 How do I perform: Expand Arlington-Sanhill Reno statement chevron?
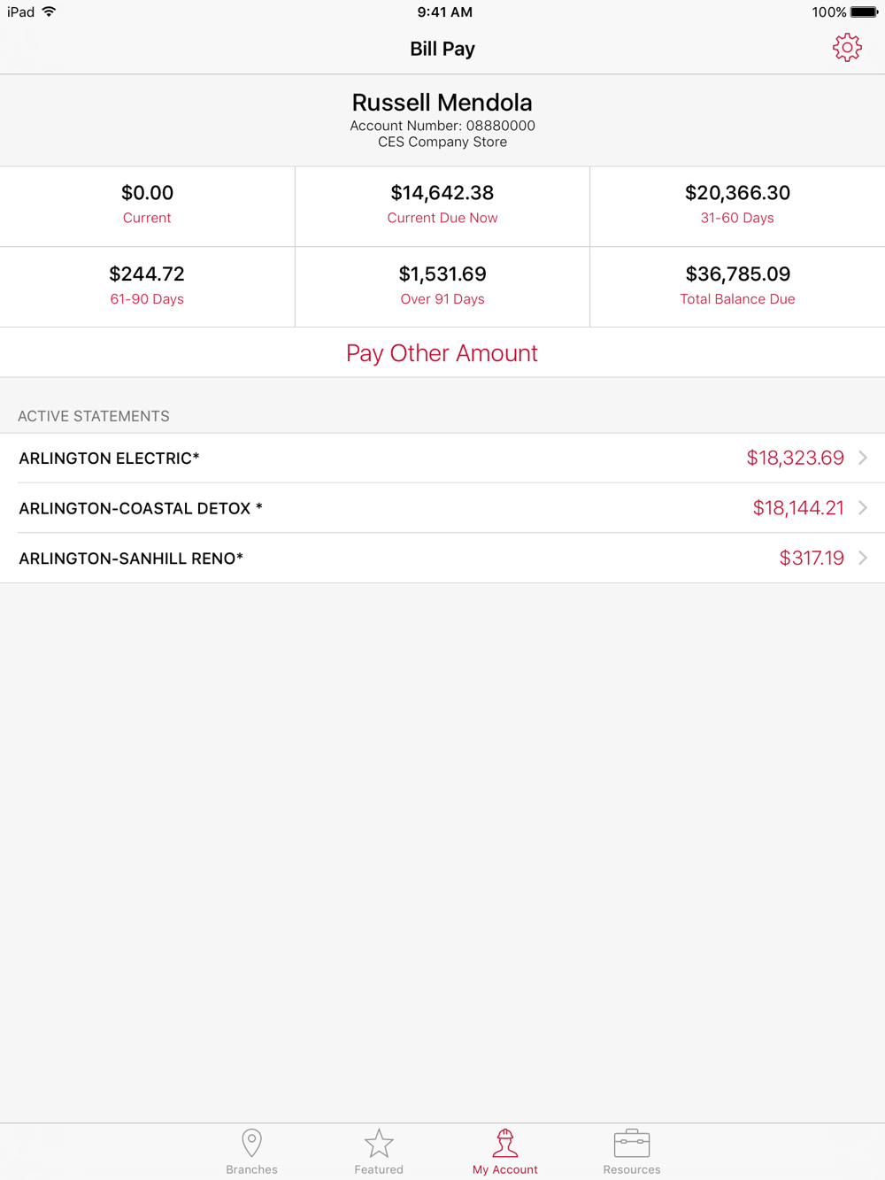coord(863,558)
